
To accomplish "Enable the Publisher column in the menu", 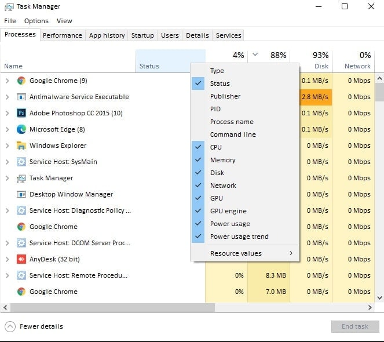I will [x=245, y=96].
